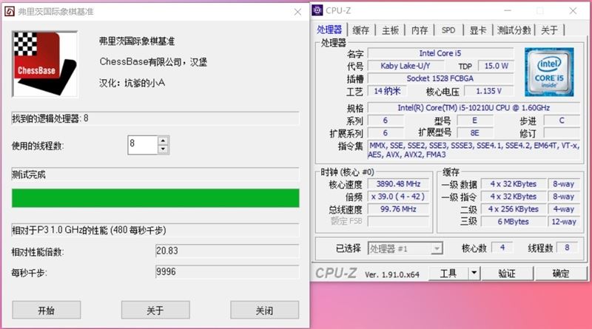This screenshot has height=329, width=592.
Task: Open the 测試分數 tab in CPU-Z
Action: [514, 30]
